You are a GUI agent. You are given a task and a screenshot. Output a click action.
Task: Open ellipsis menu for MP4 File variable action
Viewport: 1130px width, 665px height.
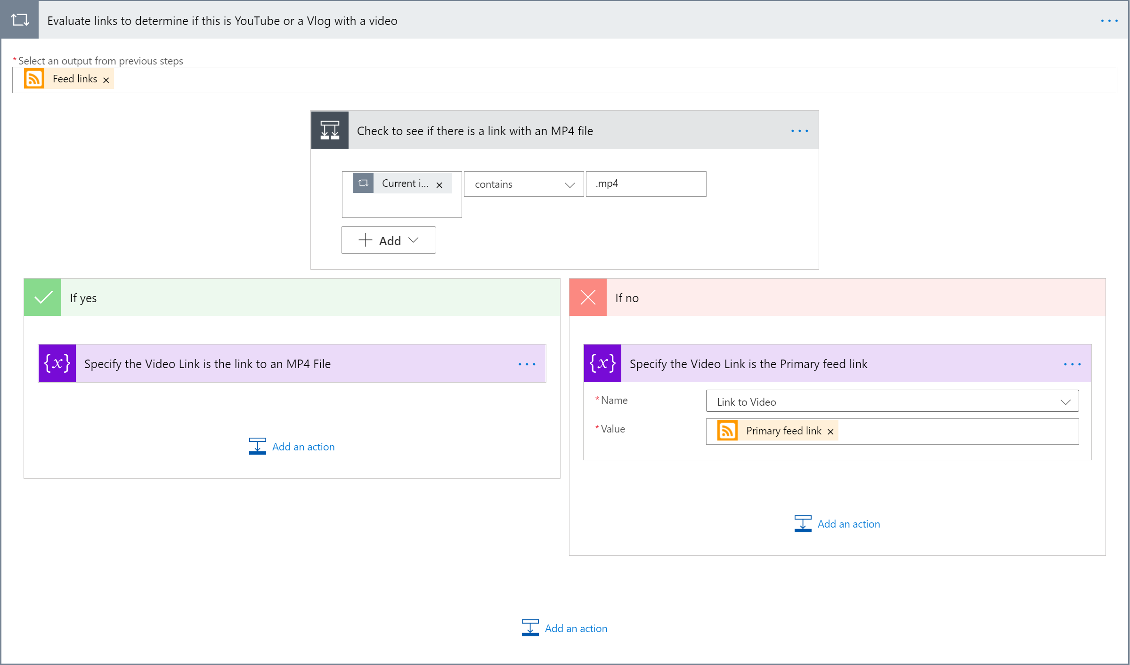coord(527,364)
